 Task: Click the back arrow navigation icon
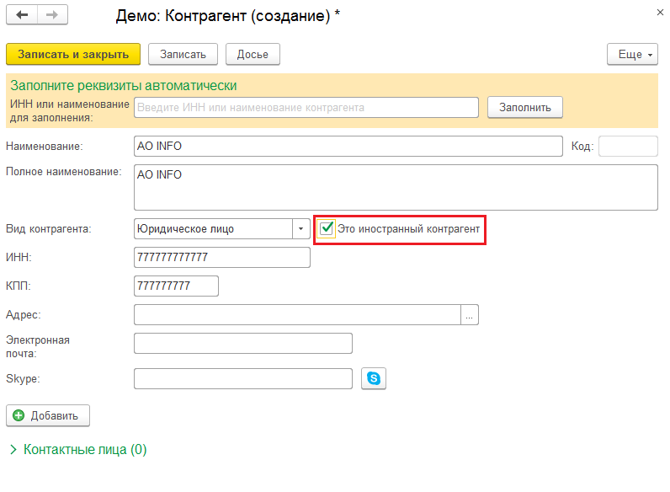click(x=22, y=15)
